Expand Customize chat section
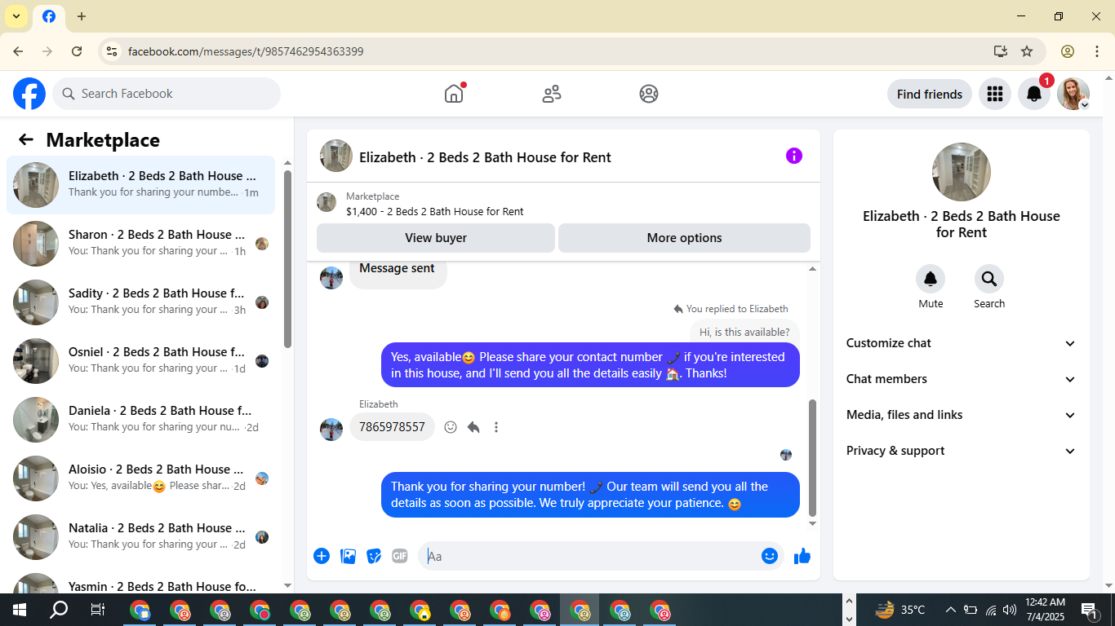The image size is (1115, 626). click(961, 343)
